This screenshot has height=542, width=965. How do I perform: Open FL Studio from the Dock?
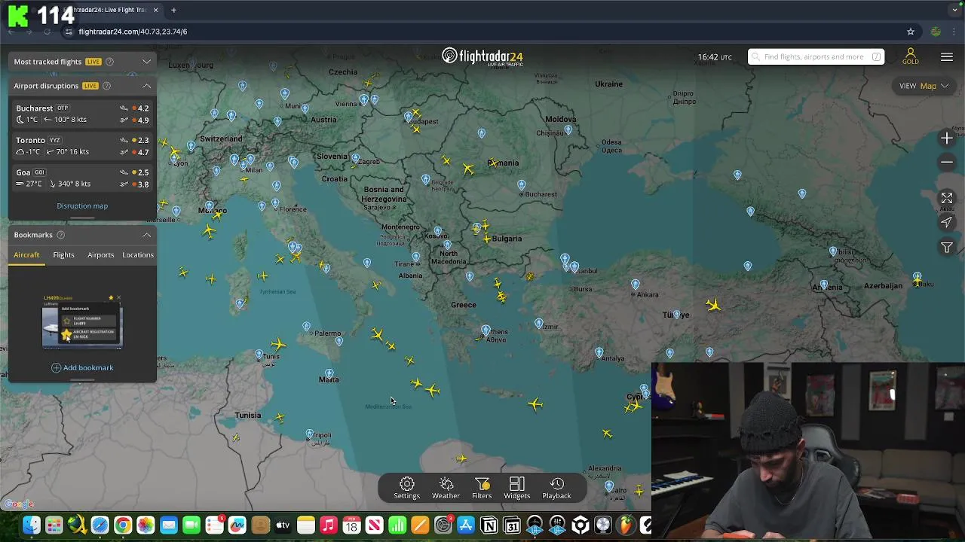(626, 525)
